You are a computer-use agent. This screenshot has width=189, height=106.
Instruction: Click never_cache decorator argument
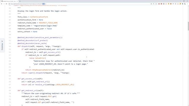coord(40,43)
